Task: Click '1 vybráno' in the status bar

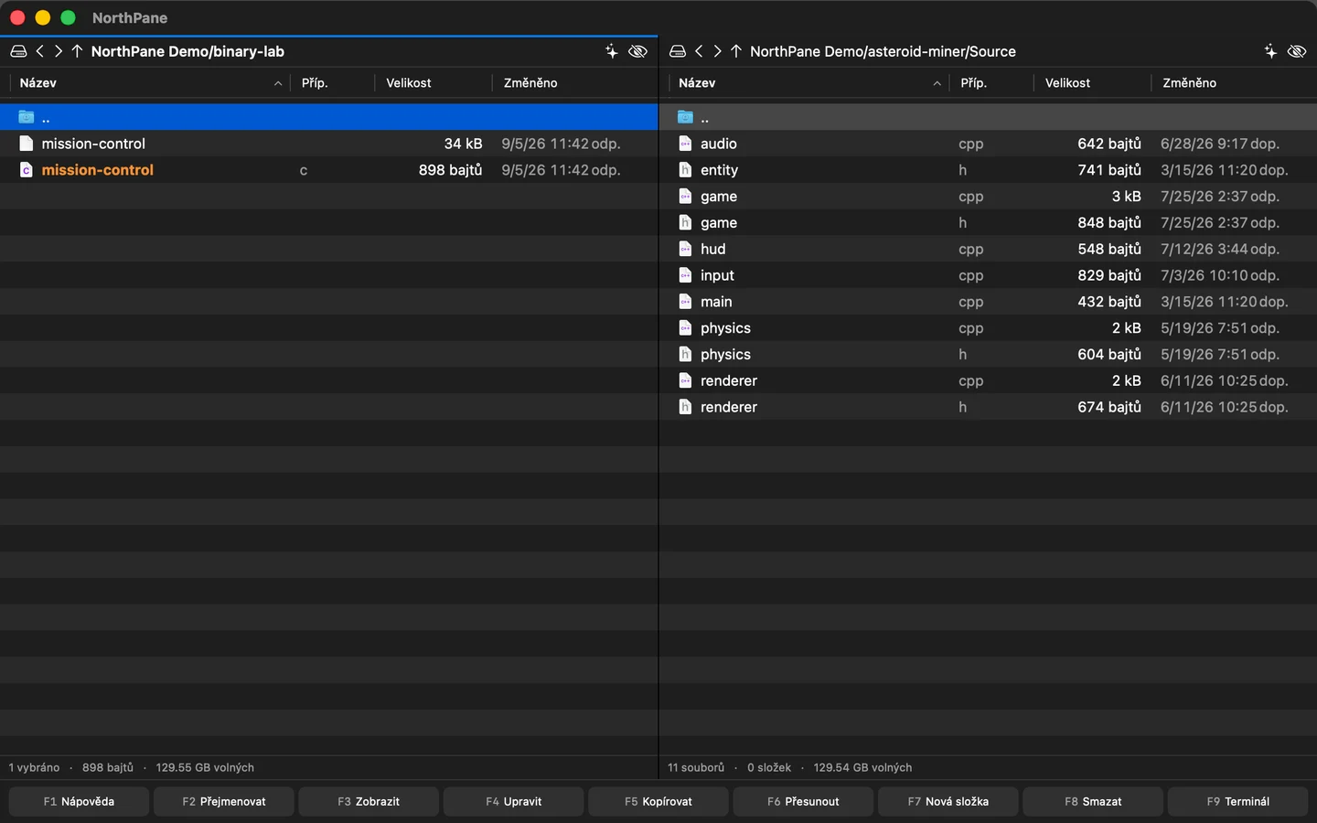Action: (34, 768)
